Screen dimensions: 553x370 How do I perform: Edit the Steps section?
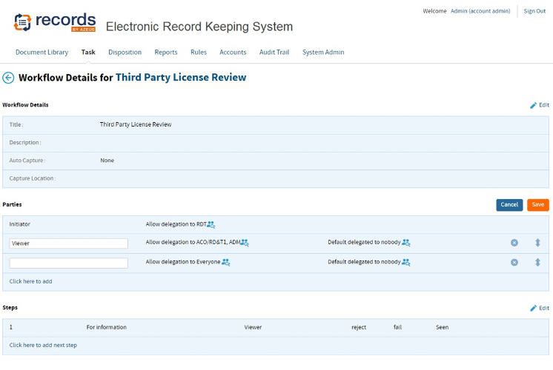[540, 308]
